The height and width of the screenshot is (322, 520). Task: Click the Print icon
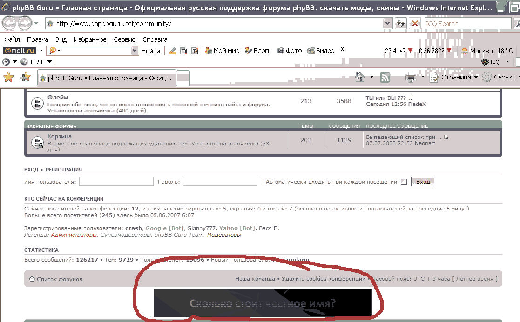click(x=411, y=78)
